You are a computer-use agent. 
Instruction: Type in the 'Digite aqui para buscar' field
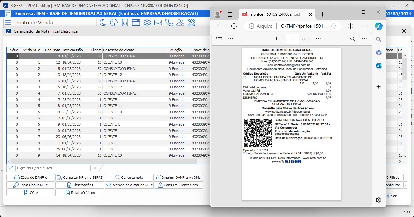point(53,168)
